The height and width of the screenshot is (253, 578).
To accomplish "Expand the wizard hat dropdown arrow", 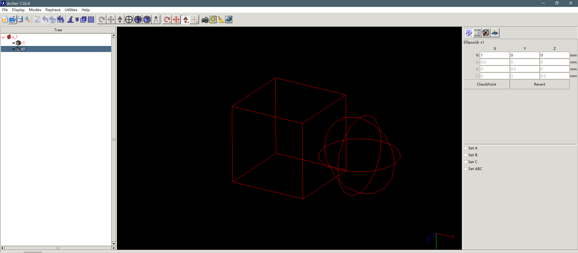I will (77, 20).
